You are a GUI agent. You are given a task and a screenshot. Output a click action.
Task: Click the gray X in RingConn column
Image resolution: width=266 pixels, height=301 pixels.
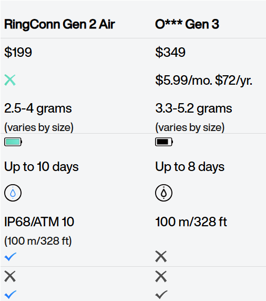(x=10, y=276)
